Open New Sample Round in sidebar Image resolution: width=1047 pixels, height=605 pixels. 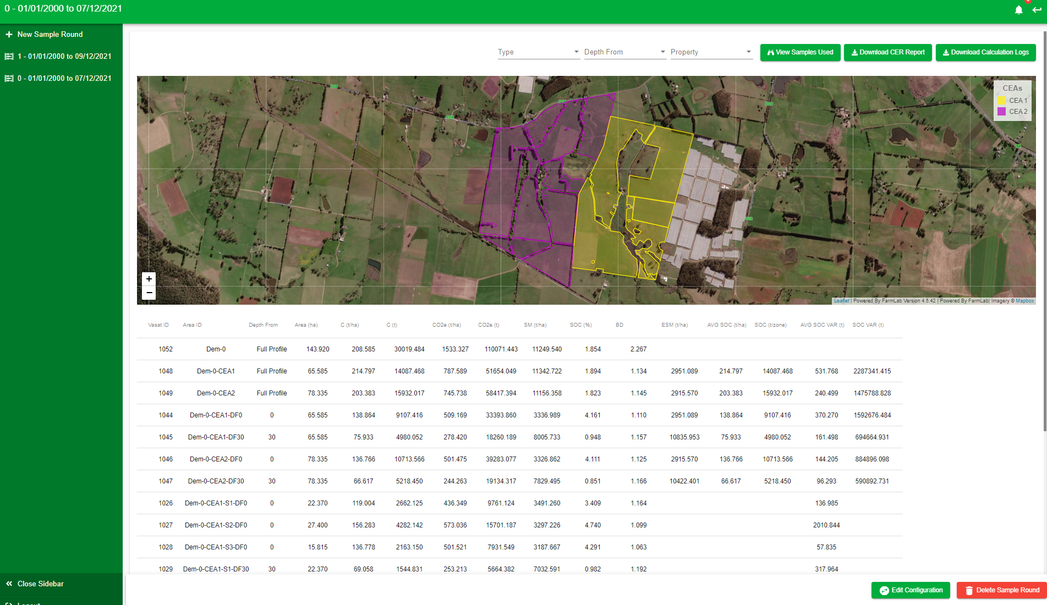point(50,34)
